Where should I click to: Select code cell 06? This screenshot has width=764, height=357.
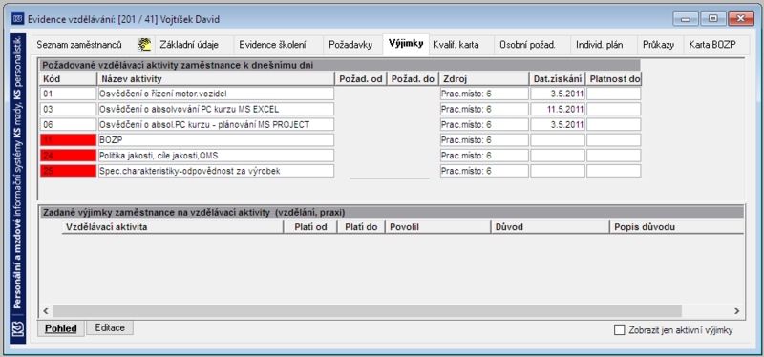click(69, 124)
